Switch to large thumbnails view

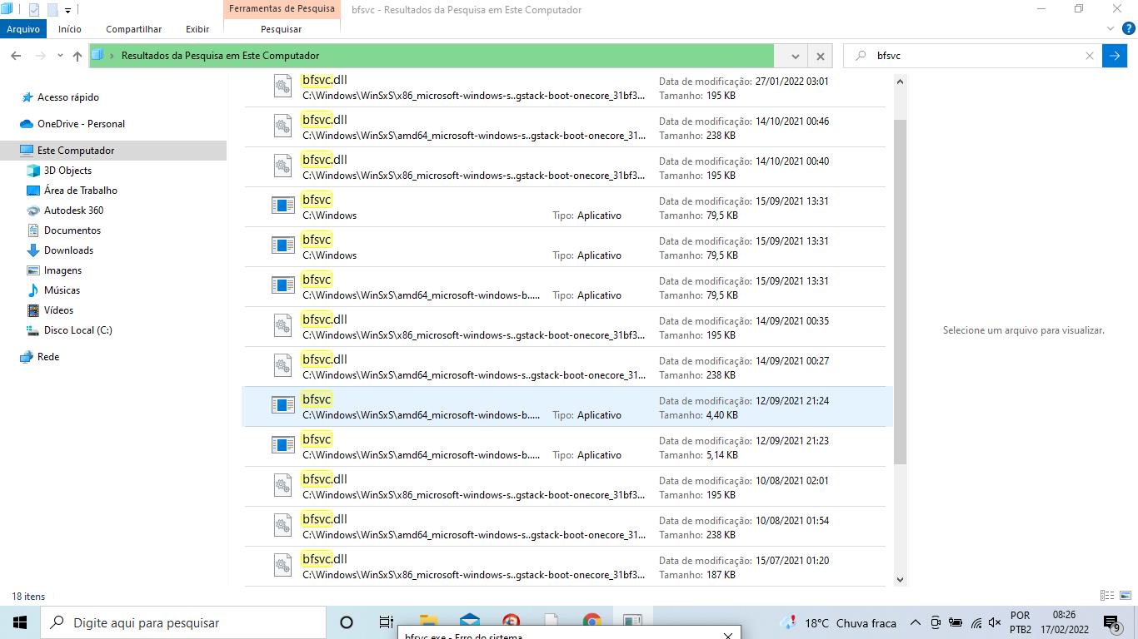point(1125,596)
